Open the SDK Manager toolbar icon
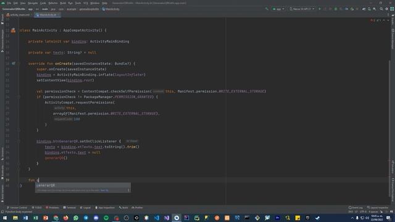Image resolution: width=395 pixels, height=222 pixels. point(375,9)
